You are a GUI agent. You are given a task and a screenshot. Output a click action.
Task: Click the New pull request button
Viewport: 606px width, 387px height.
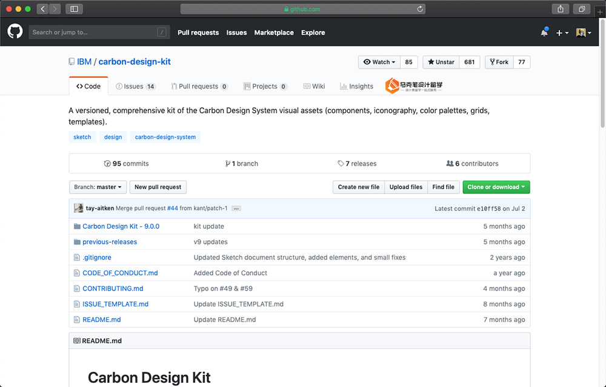click(158, 187)
